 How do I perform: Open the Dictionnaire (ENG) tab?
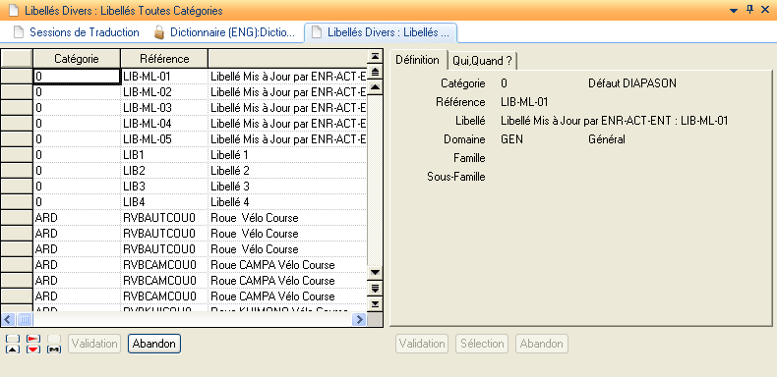[224, 32]
